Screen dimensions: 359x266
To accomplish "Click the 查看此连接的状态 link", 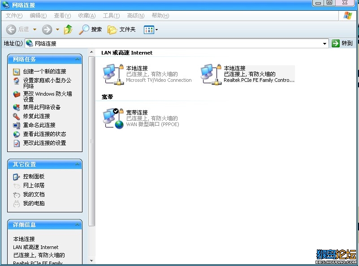I will coord(45,134).
